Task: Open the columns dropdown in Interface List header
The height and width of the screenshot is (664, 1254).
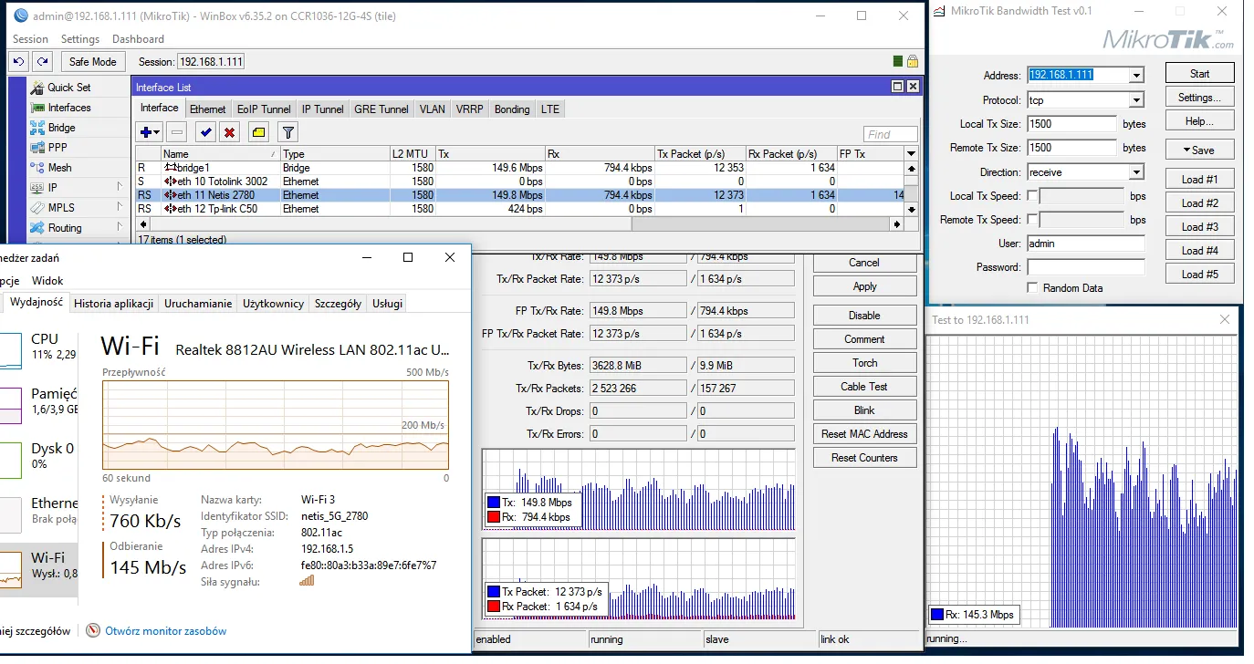Action: pyautogui.click(x=910, y=153)
